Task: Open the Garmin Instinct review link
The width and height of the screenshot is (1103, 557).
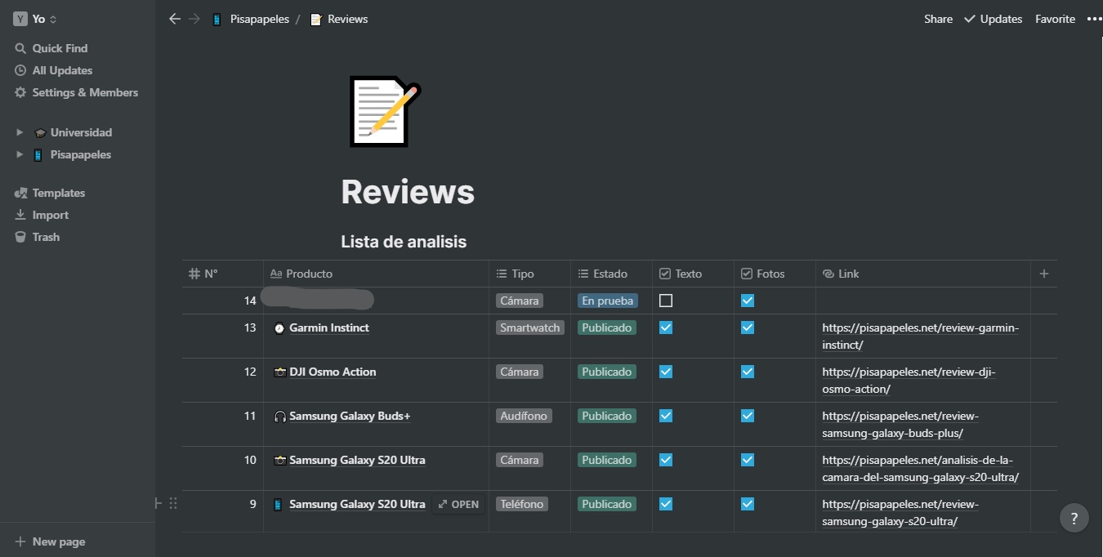Action: tap(920, 336)
